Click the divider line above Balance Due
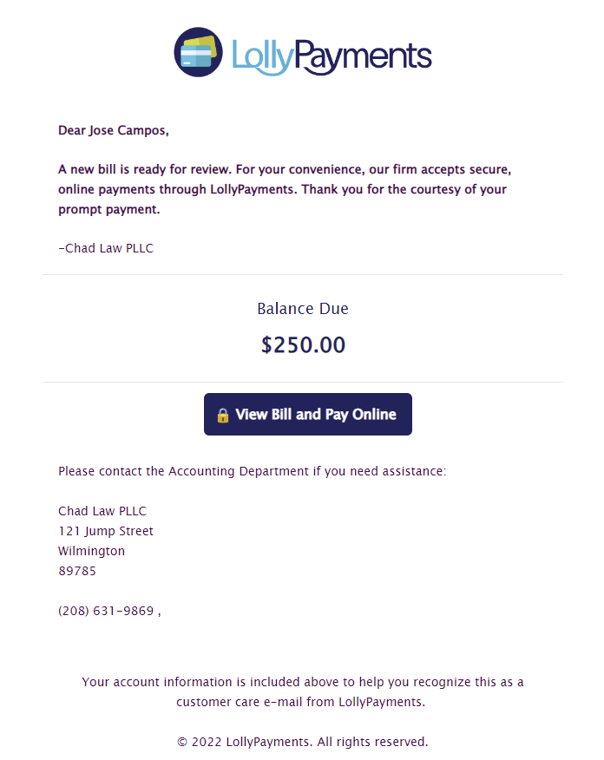 (303, 274)
